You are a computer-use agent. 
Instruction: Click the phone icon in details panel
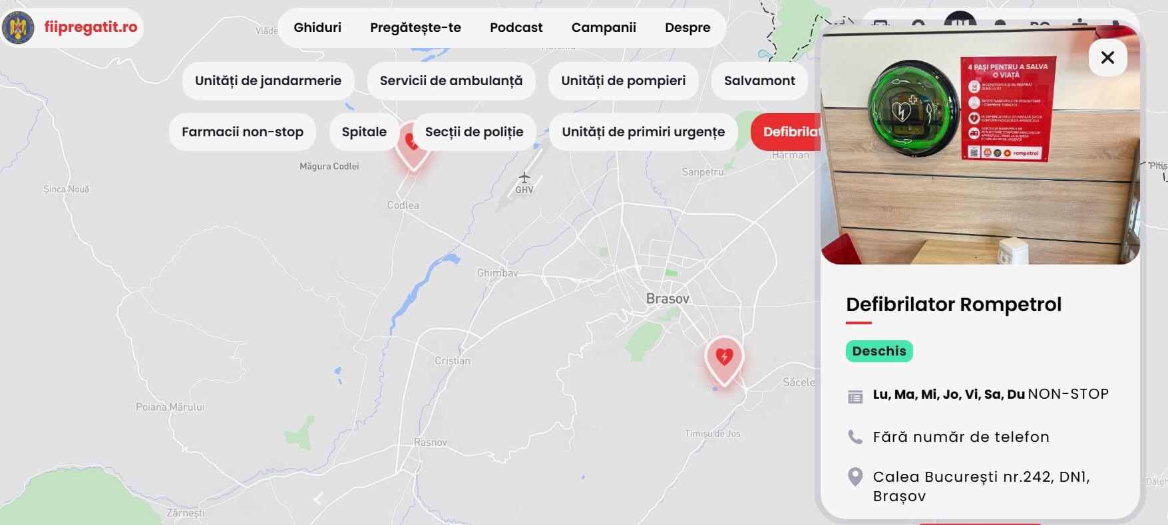855,437
